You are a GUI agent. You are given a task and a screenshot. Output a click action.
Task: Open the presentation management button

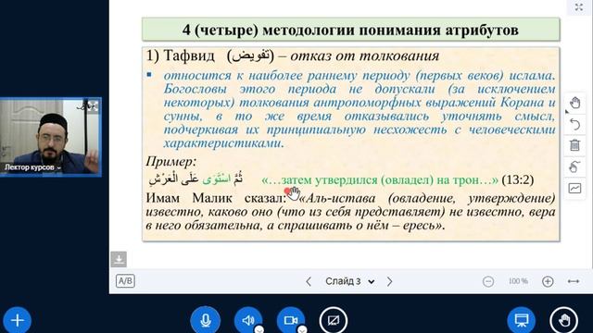click(x=521, y=320)
